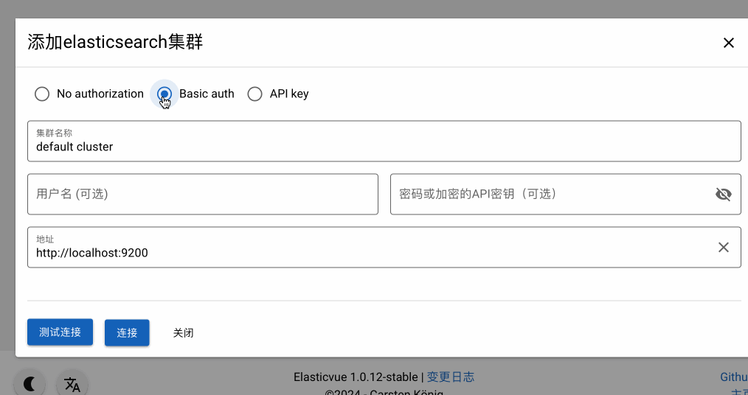Choose the API key radio option
The image size is (748, 395).
(x=254, y=94)
